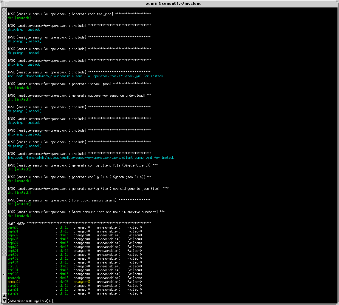Click the scrollbar thumb handle

pos(4,274)
